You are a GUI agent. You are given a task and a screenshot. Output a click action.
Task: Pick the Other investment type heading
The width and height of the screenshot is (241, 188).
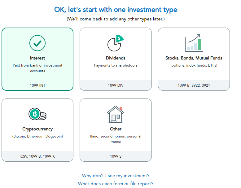(x=116, y=129)
